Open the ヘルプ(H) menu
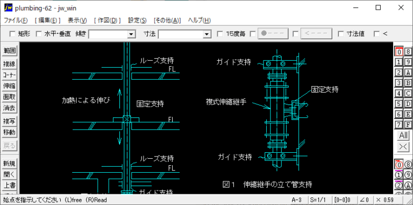413x205 pixels. coord(200,20)
